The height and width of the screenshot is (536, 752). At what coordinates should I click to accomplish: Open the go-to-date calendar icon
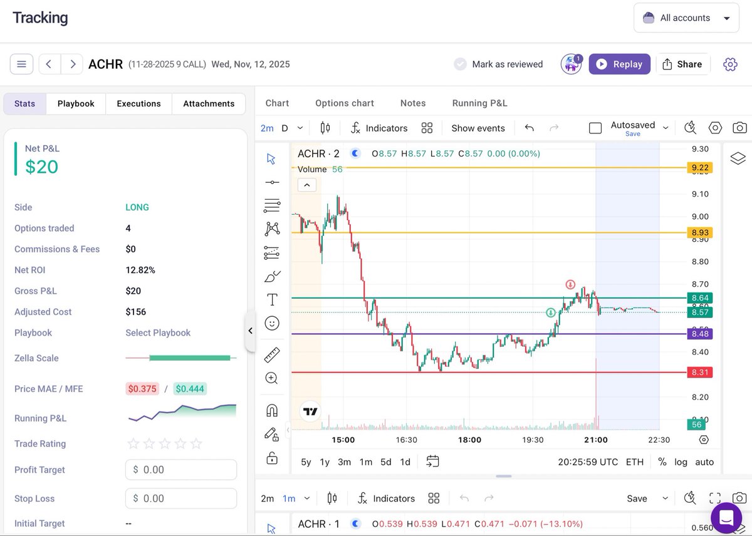pyautogui.click(x=432, y=461)
